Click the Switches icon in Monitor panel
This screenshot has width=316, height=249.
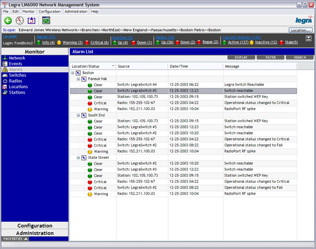pyautogui.click(x=5, y=75)
